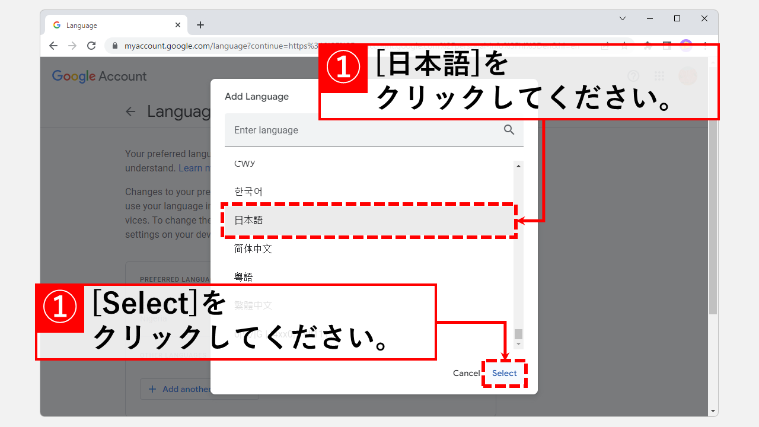Cancel the Add Language dialog

point(466,373)
